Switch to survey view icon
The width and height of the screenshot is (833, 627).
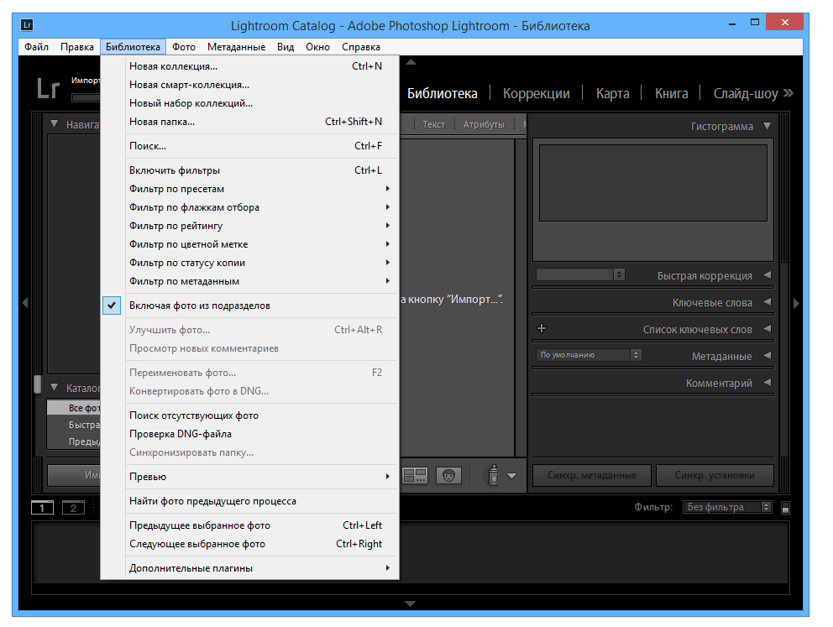coord(414,475)
